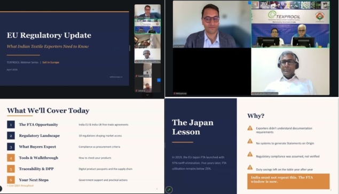The height and width of the screenshot is (194, 339).
Task: Click agenda item 'The FTA Opportunity'
Action: click(38, 125)
